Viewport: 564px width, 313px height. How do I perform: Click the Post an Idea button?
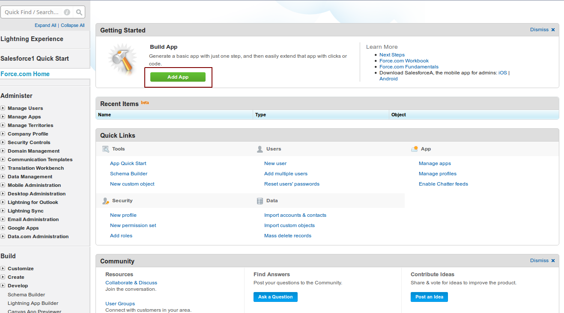point(429,297)
